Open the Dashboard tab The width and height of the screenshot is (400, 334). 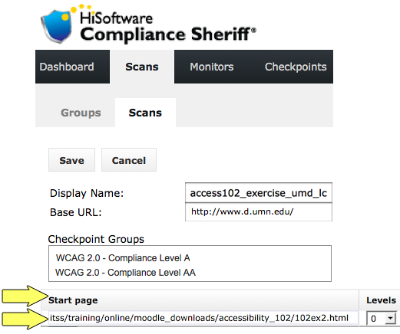coord(72,67)
